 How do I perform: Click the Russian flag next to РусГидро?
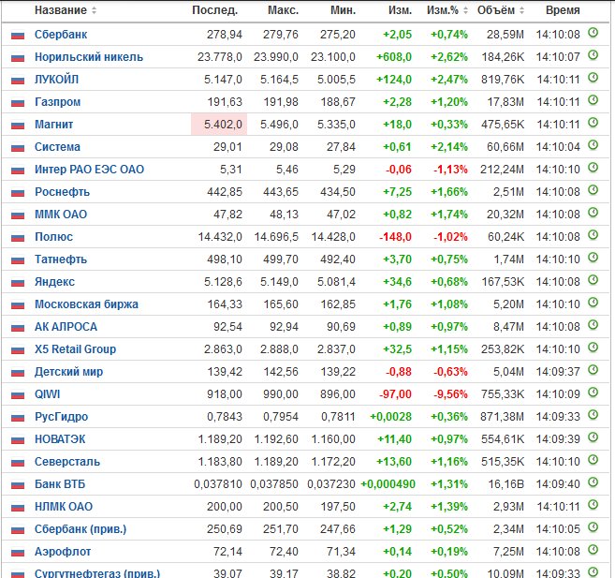18,418
